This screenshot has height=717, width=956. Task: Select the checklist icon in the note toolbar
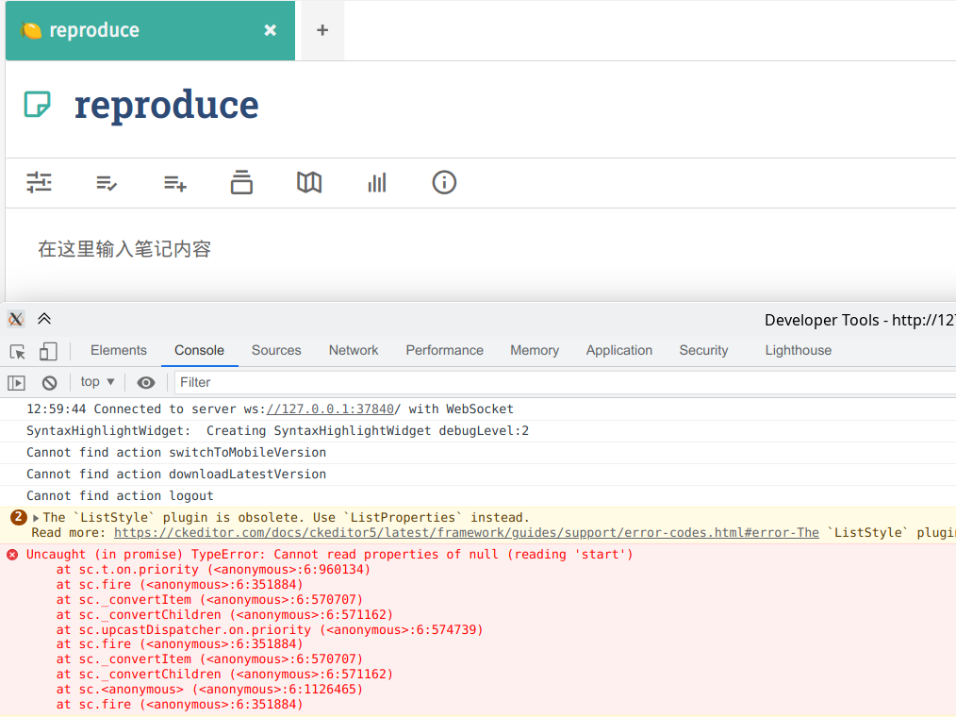point(107,182)
